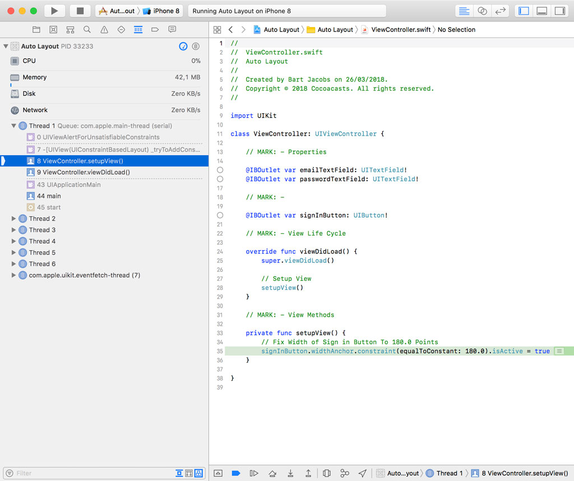The width and height of the screenshot is (574, 481).
Task: Collapse the Thread 1 disclosure triangle
Action: 13,125
